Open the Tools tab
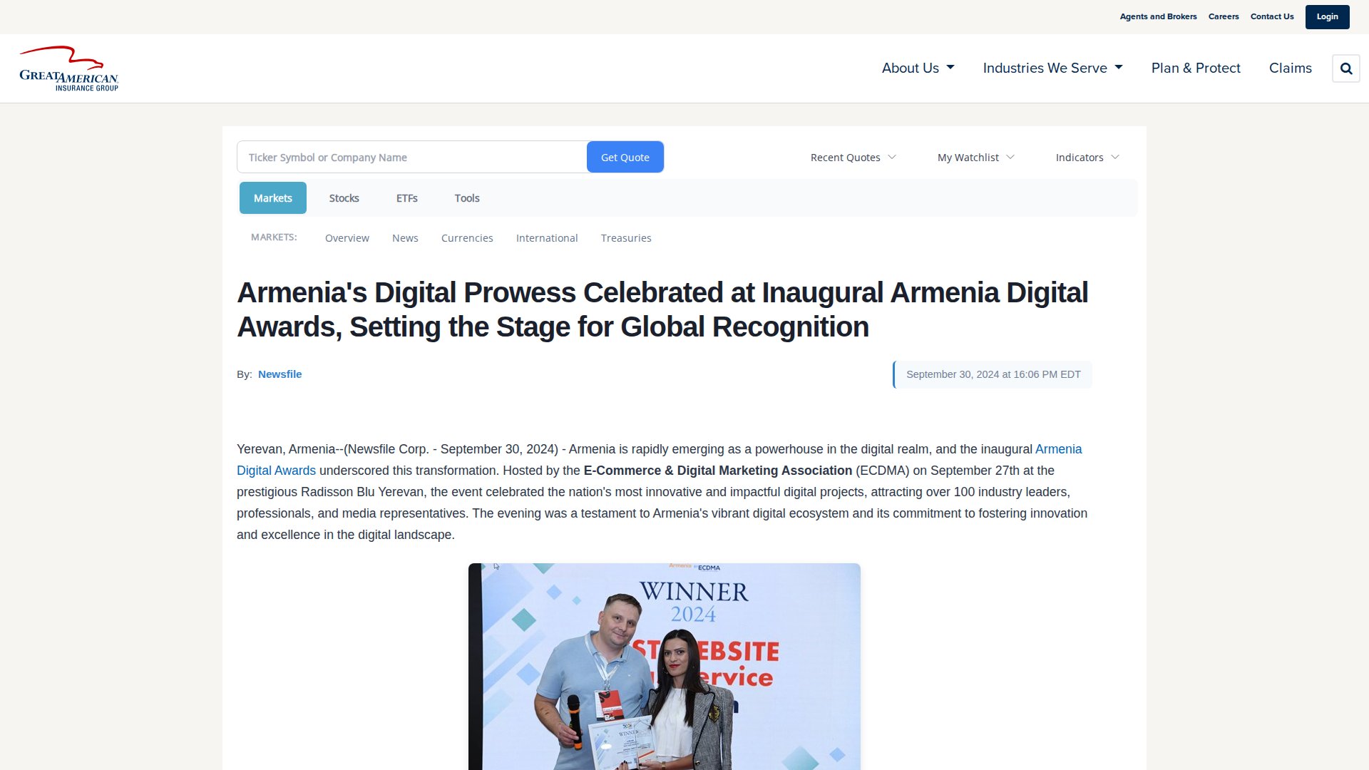1369x770 pixels. pos(467,198)
